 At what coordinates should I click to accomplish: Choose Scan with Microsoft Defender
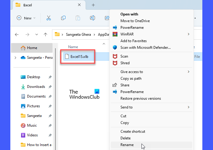pyautogui.click(x=152, y=48)
